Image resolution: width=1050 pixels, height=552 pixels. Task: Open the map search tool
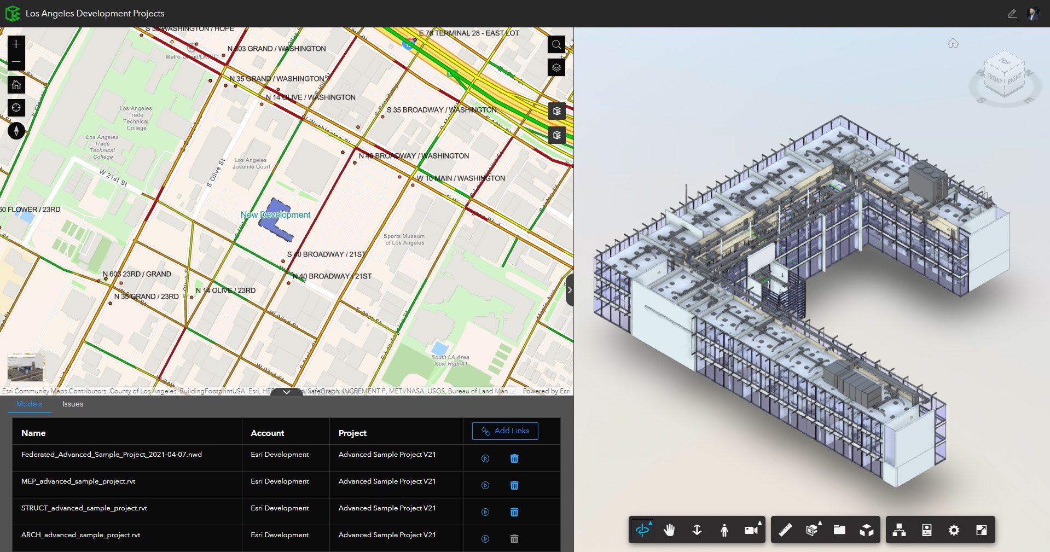point(556,44)
